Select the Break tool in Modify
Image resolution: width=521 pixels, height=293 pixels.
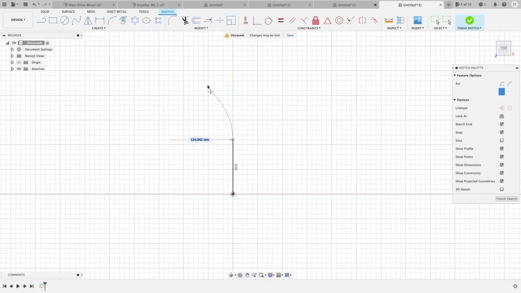pyautogui.click(x=219, y=20)
